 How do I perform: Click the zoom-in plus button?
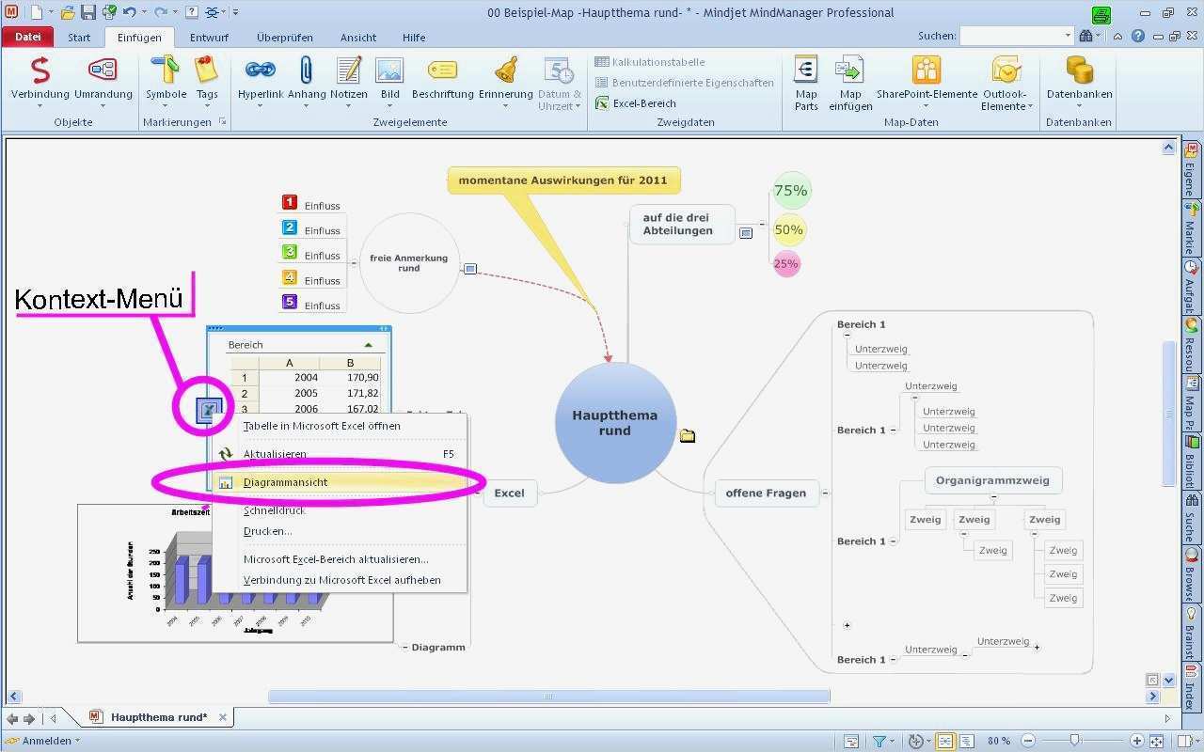click(x=1137, y=740)
